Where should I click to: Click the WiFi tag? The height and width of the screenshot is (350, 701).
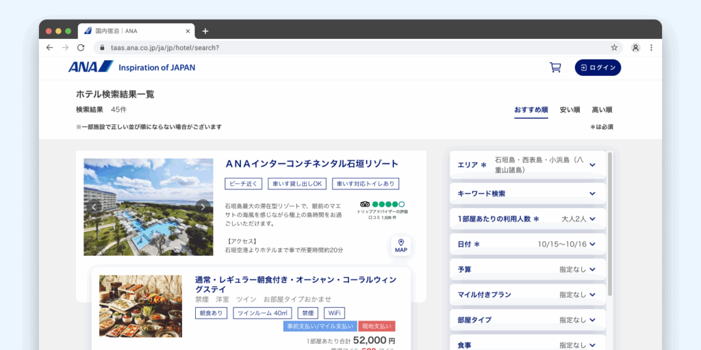tap(334, 313)
